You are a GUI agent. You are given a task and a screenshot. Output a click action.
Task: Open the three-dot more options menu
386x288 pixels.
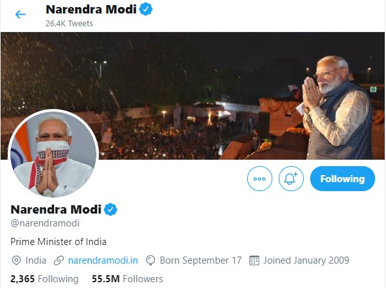click(259, 178)
